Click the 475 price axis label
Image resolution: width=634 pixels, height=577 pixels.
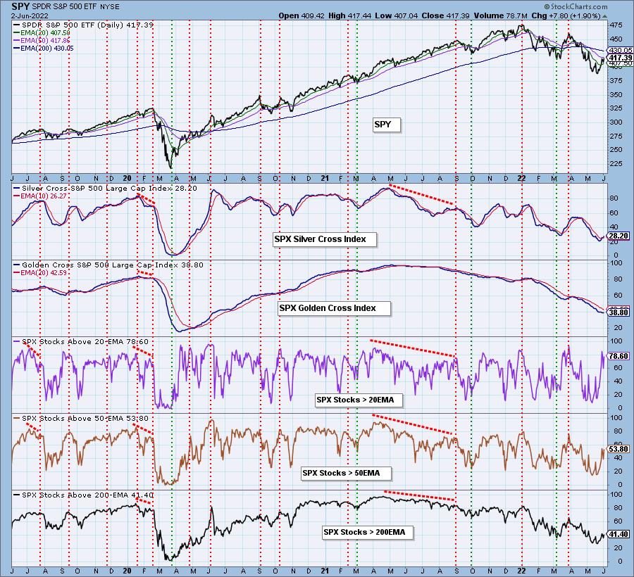pyautogui.click(x=616, y=25)
